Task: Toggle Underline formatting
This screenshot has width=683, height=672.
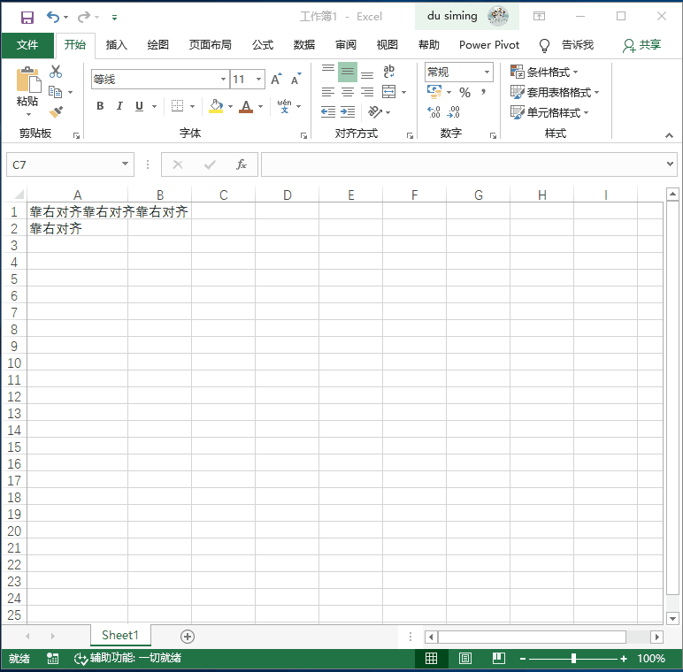Action: (x=139, y=106)
